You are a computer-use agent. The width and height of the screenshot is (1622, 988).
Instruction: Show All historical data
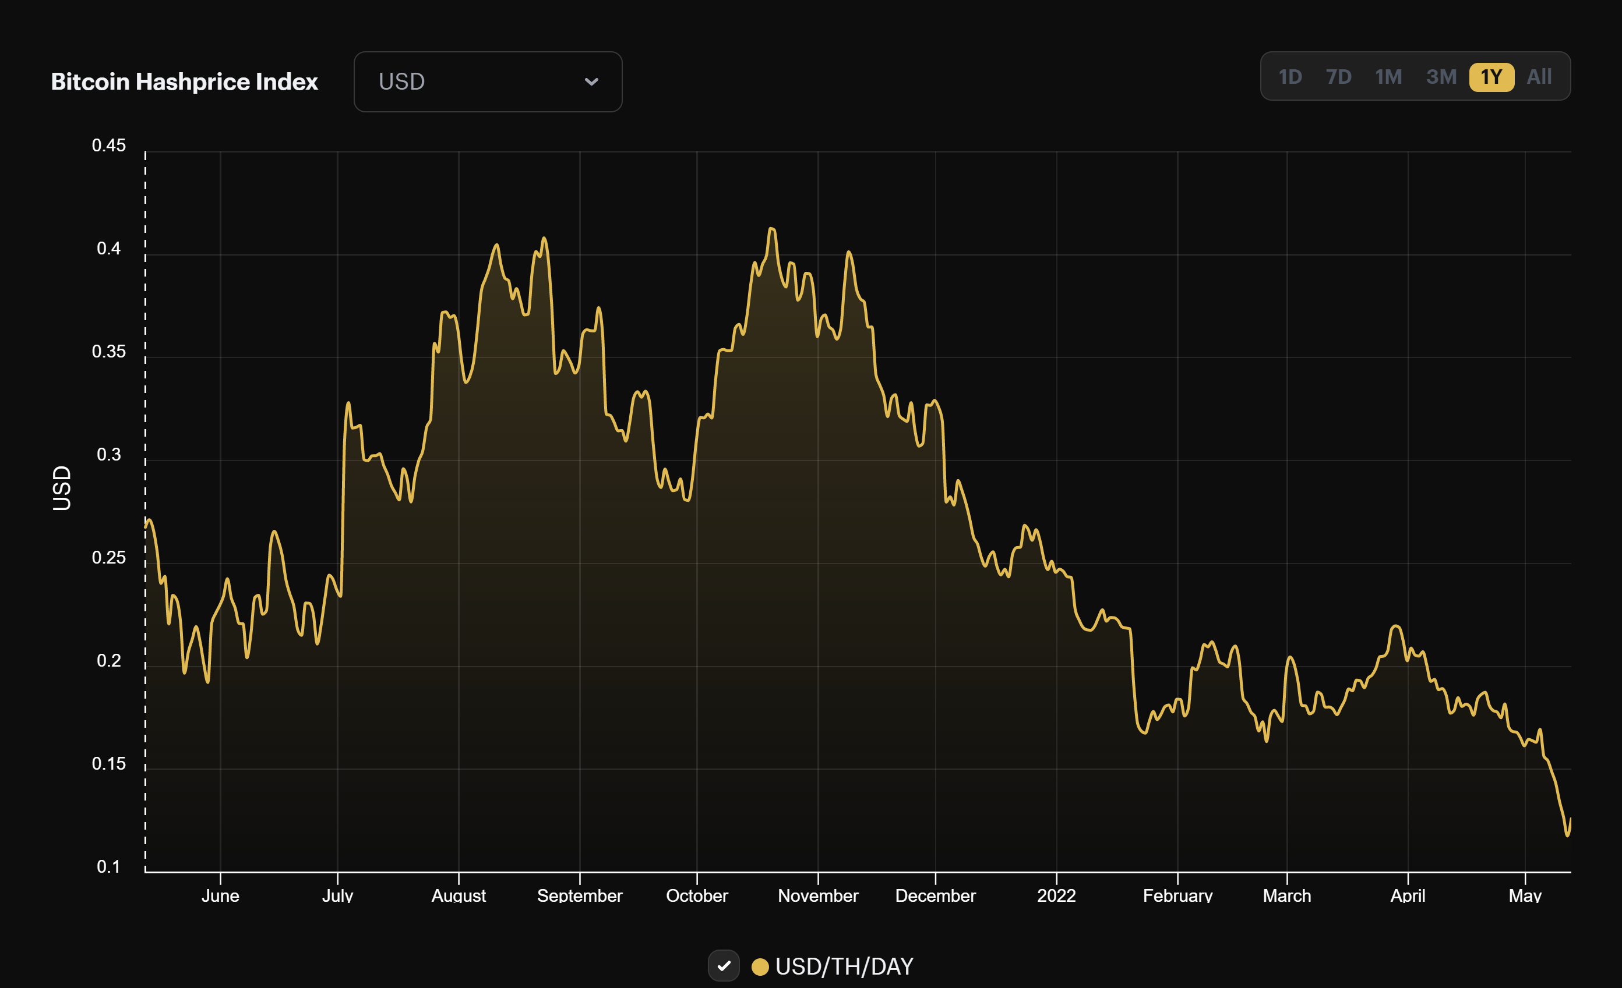1539,76
